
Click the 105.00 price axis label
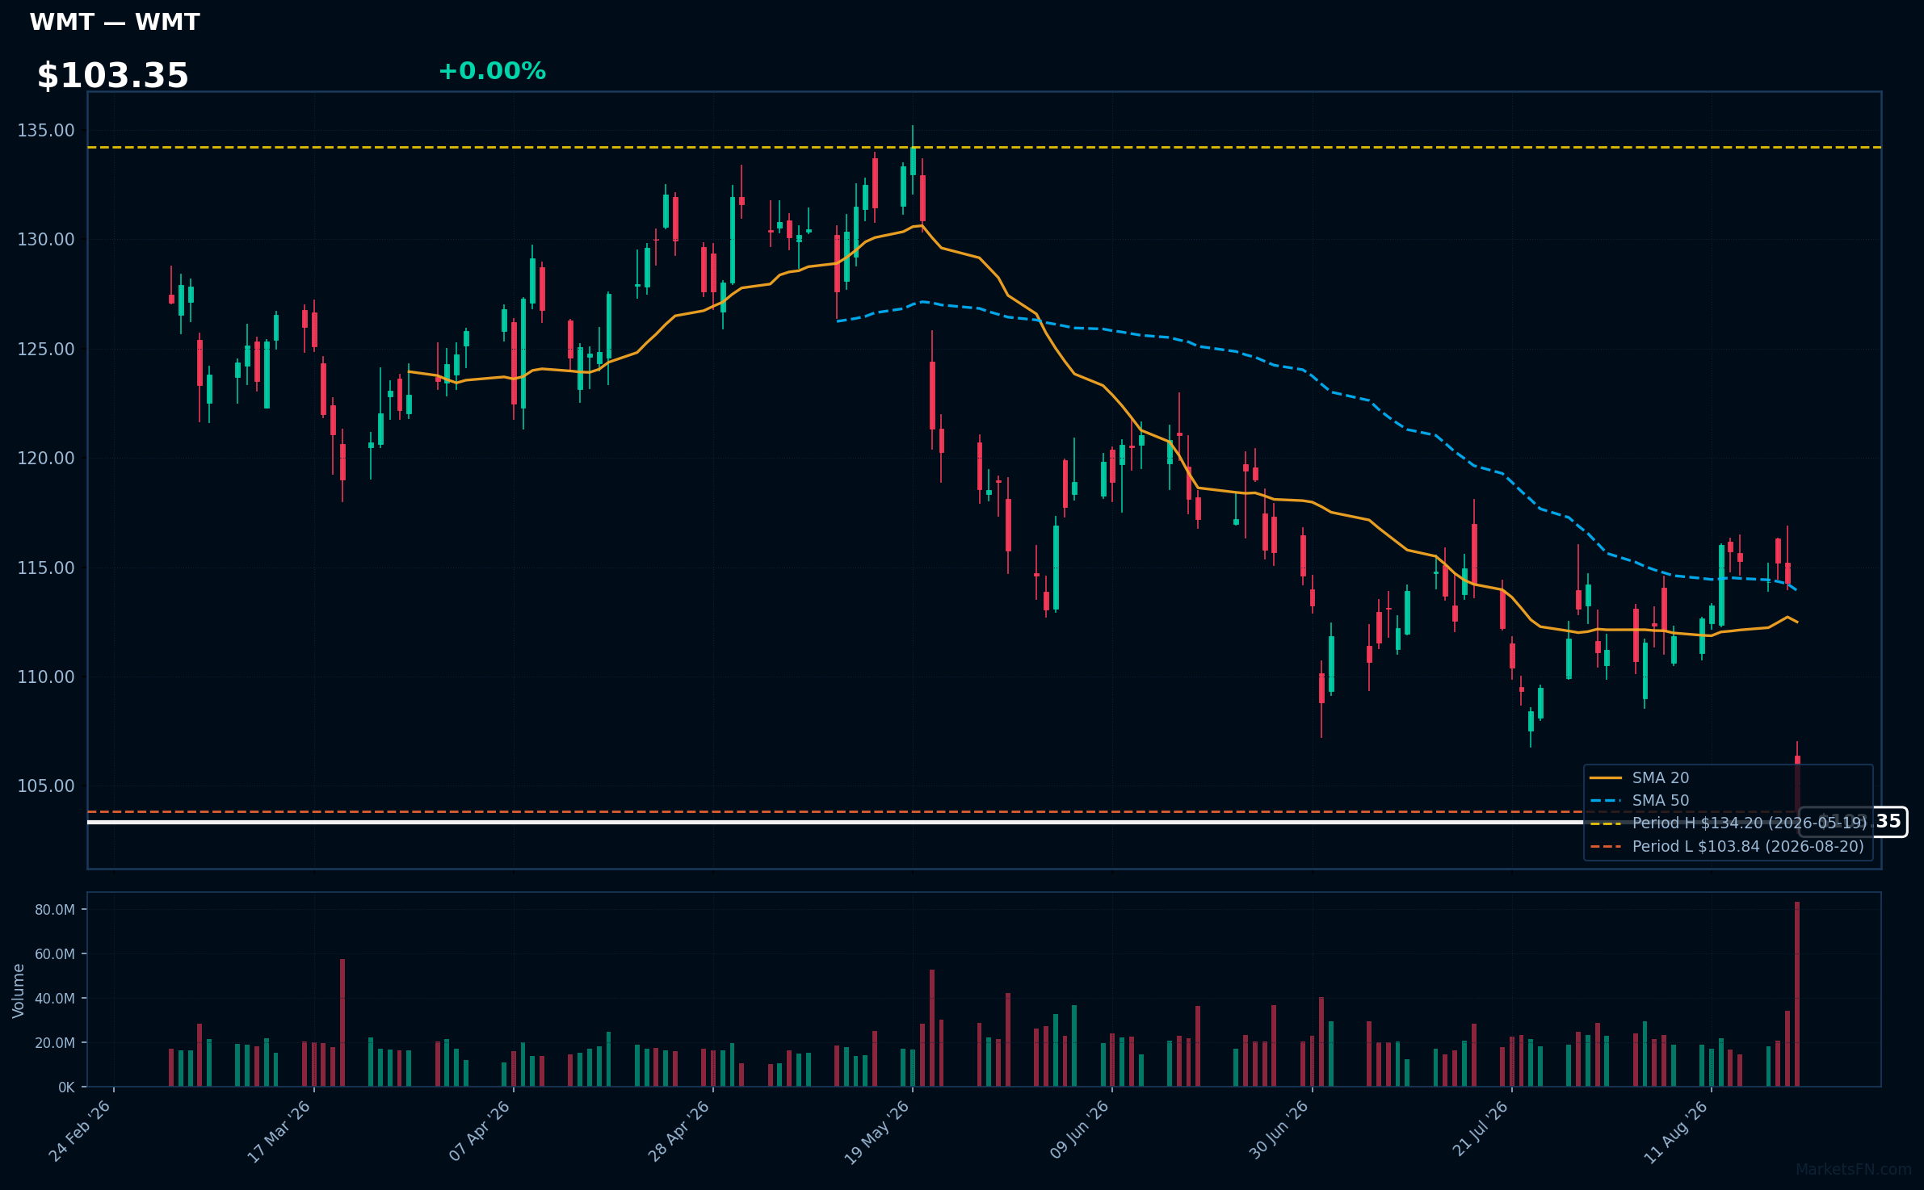click(46, 786)
